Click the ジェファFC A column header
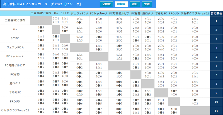This screenshot has height=115, width=223. point(79,13)
